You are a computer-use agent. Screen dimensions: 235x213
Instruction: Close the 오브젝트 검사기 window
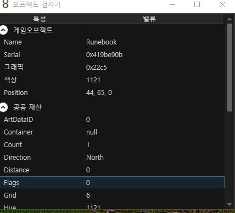(x=222, y=4)
